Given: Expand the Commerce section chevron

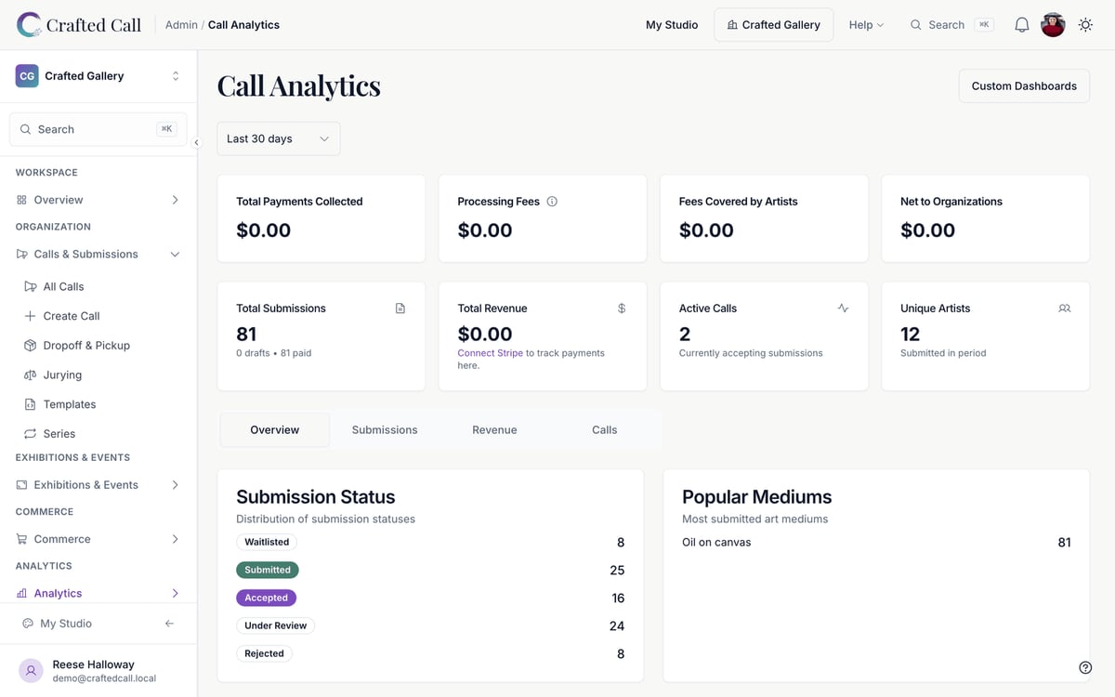Looking at the screenshot, I should click(x=175, y=539).
